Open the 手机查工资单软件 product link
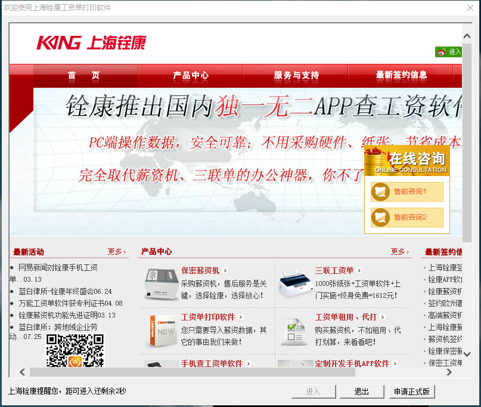Image resolution: width=481 pixels, height=407 pixels. tap(212, 363)
